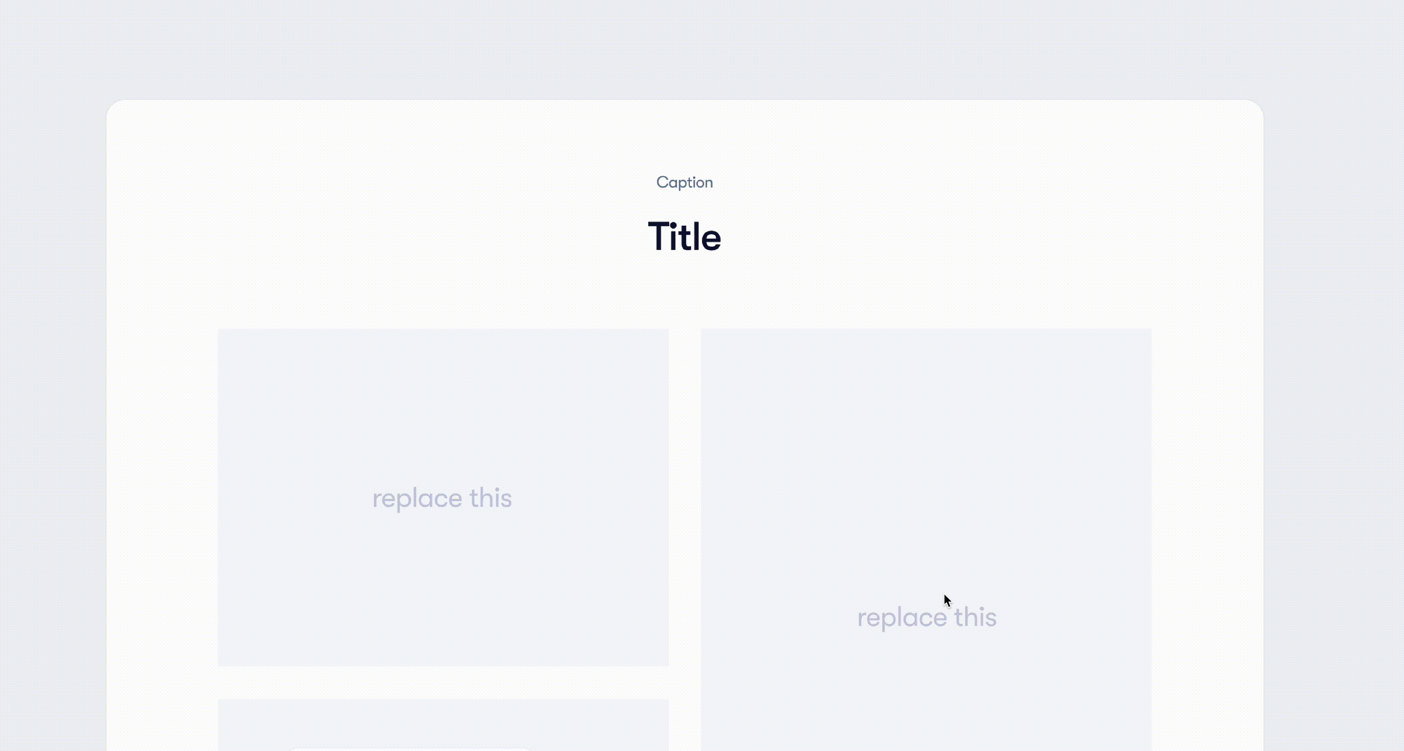Screen dimensions: 1404x751
Task: Click the gap between the two left placeholders
Action: point(443,683)
